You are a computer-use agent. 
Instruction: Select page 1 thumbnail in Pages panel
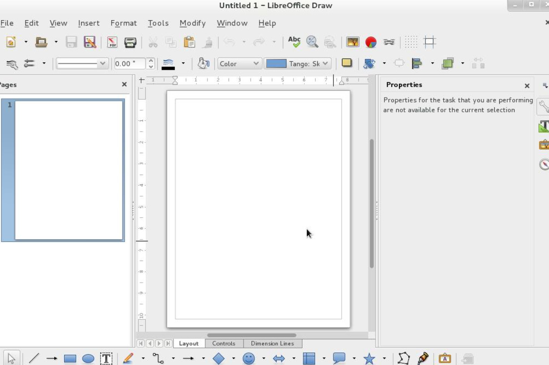point(69,170)
